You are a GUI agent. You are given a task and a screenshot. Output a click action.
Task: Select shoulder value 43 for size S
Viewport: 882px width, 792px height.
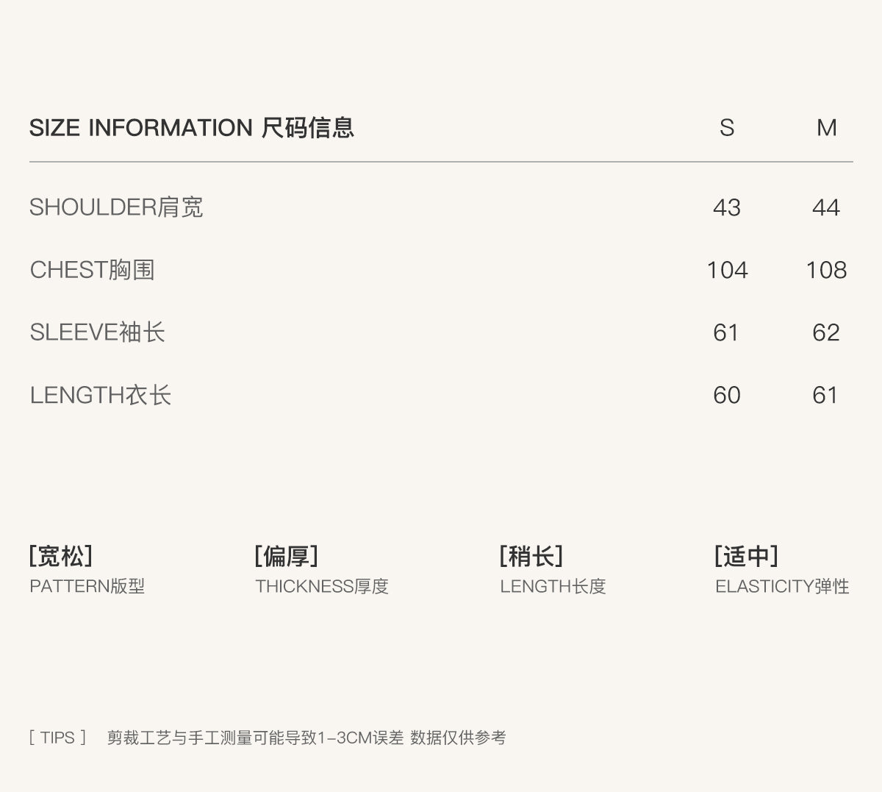point(726,207)
